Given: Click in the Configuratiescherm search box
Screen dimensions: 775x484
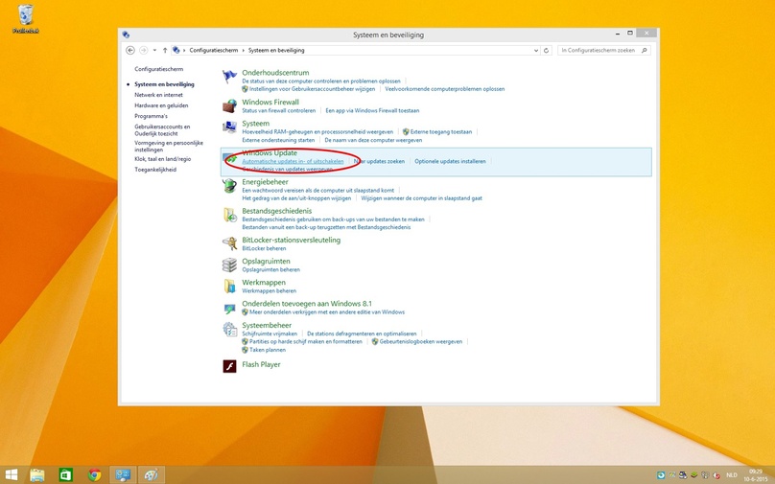Looking at the screenshot, I should tap(604, 50).
